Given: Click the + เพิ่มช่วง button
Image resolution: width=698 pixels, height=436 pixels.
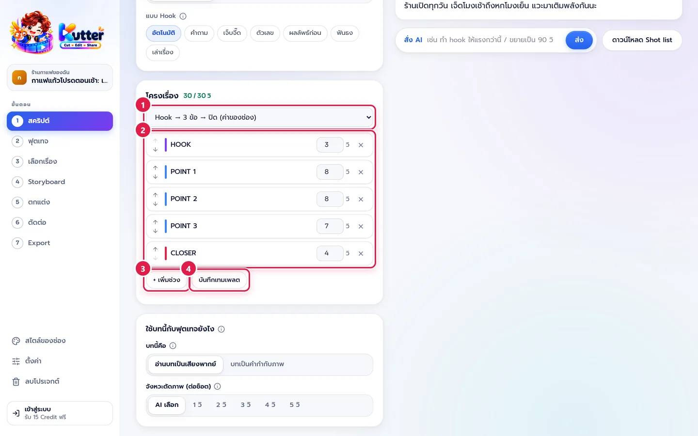Looking at the screenshot, I should 166,280.
